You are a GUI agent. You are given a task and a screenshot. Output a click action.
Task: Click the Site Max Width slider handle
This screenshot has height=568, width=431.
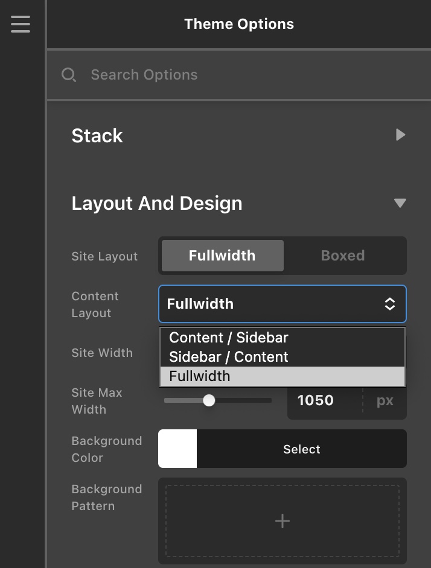(209, 400)
